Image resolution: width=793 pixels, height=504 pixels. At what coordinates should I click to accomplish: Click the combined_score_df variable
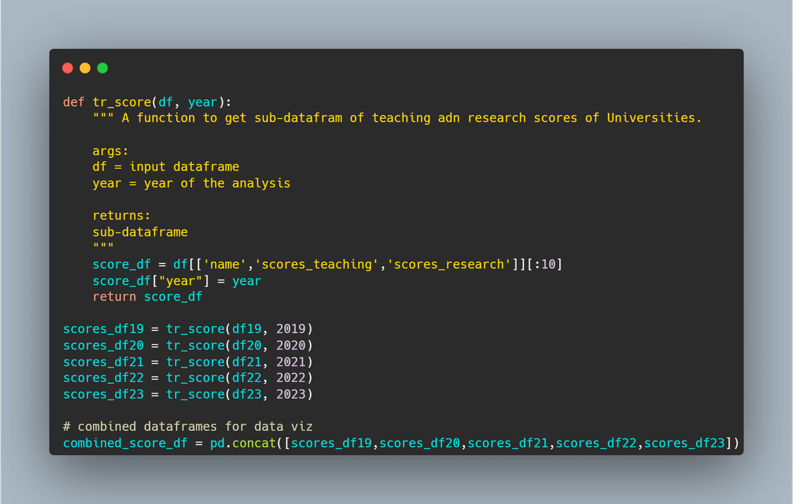point(125,443)
